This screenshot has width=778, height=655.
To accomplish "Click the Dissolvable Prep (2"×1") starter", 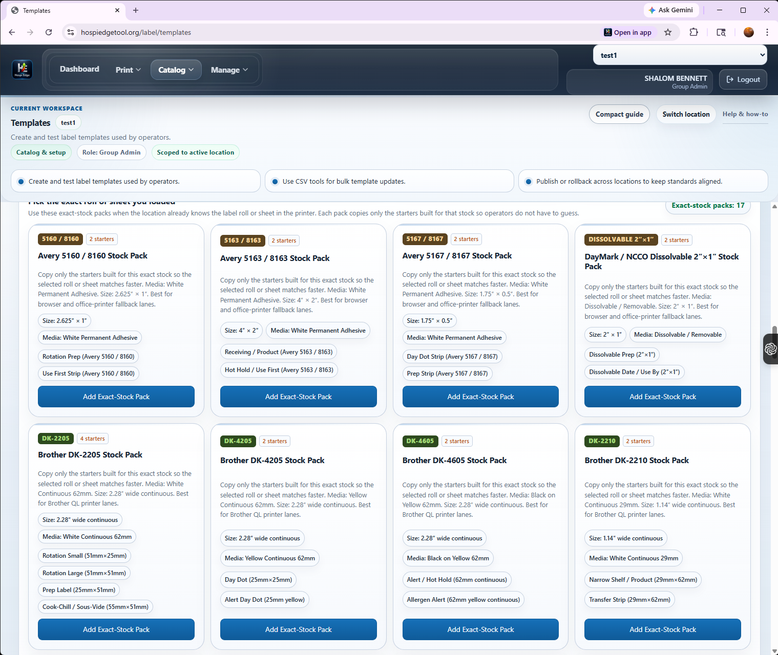I will [x=622, y=355].
